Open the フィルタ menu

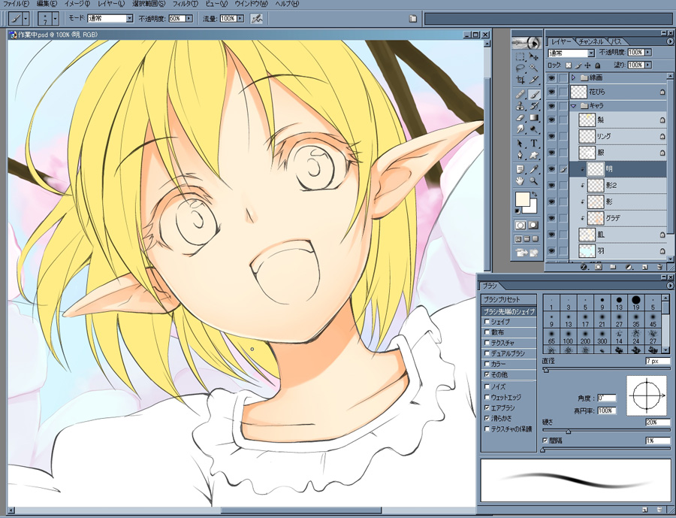tap(184, 4)
